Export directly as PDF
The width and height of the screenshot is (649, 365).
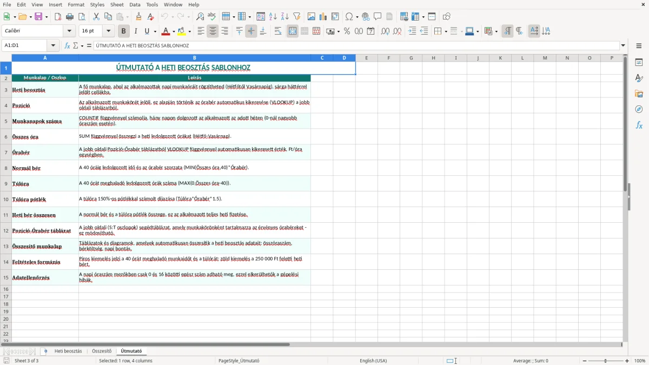pyautogui.click(x=58, y=17)
